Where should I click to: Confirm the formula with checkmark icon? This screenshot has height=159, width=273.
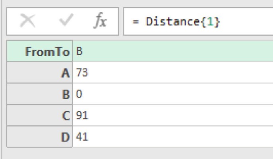point(65,21)
